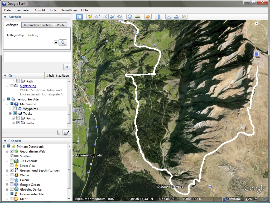This screenshot has height=203, width=270.
Task: Enable the Wetter layer checkbox
Action: [12, 175]
